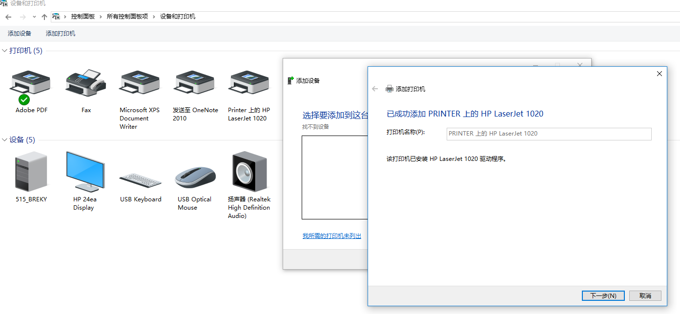Screen dimensions: 680x314
Task: Select the 扬声器 Realtek audio device
Action: [x=249, y=172]
